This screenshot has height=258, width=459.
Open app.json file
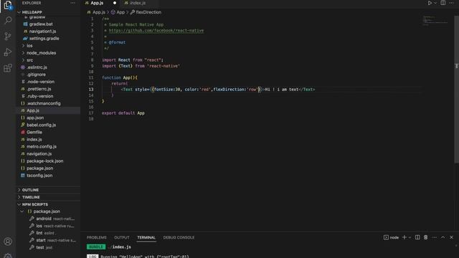(35, 118)
